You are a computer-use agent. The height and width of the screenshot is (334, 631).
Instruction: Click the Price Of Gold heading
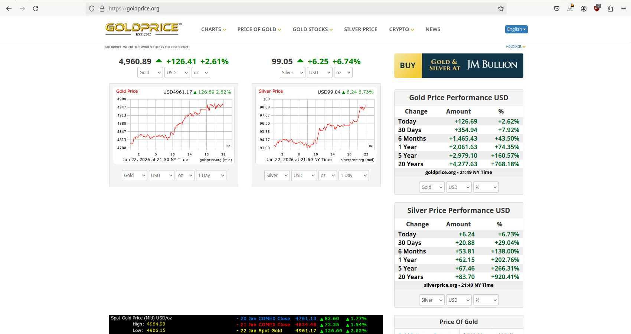(x=459, y=322)
